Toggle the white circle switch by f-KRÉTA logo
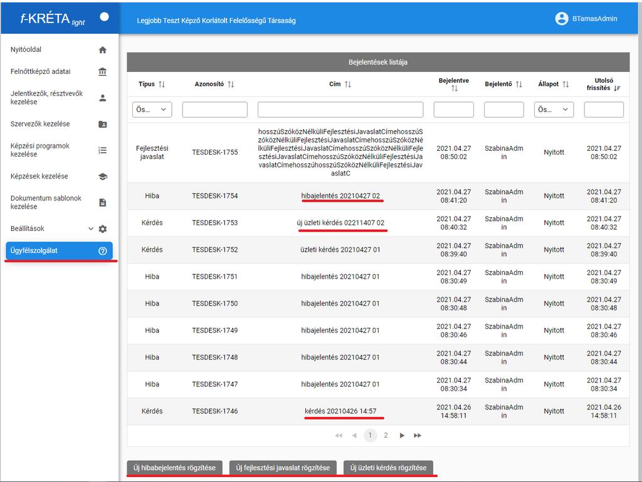The height and width of the screenshot is (482, 642). click(x=105, y=17)
